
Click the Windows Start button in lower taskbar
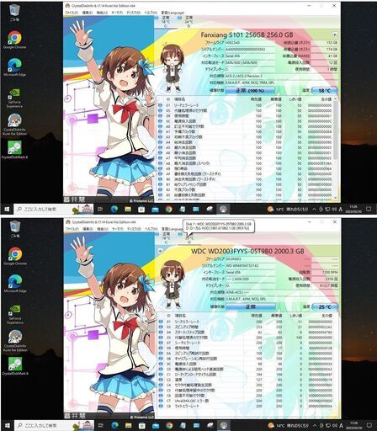8,425
